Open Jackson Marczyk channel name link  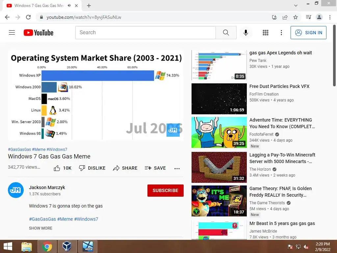point(47,187)
